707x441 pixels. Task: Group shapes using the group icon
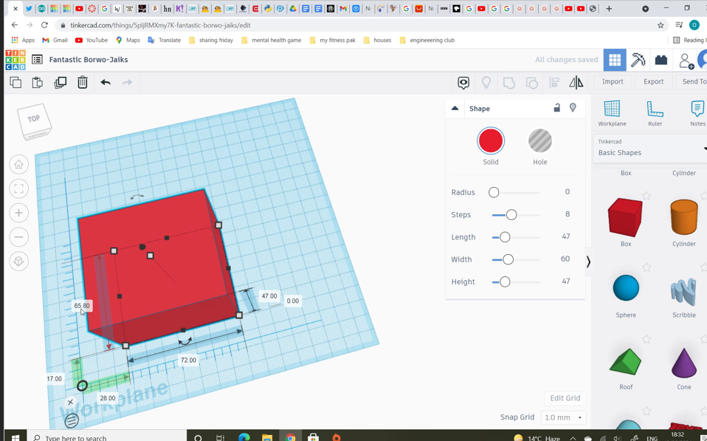[509, 82]
